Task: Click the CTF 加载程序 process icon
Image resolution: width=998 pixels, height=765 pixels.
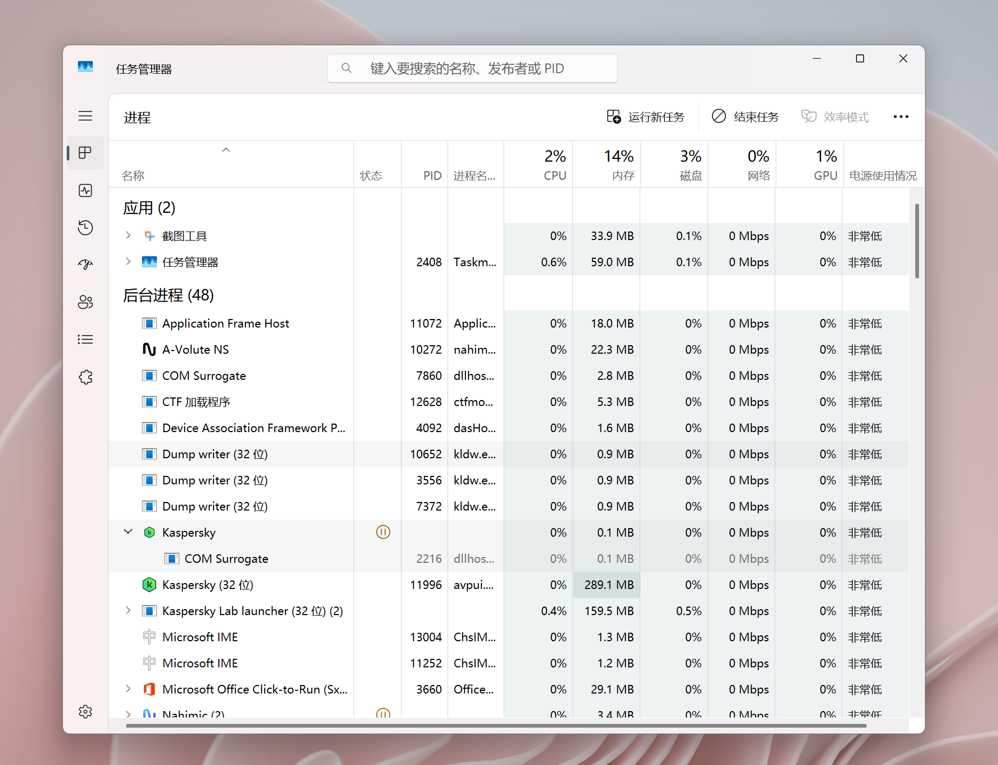Action: 149,402
